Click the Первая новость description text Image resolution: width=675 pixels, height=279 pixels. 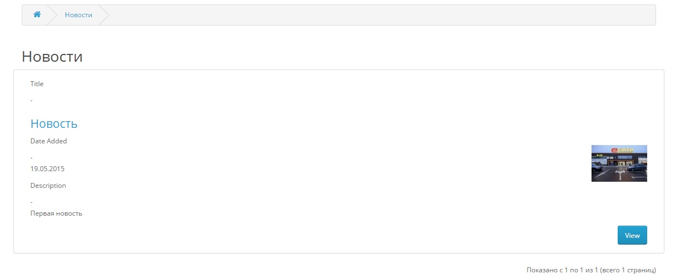click(56, 213)
